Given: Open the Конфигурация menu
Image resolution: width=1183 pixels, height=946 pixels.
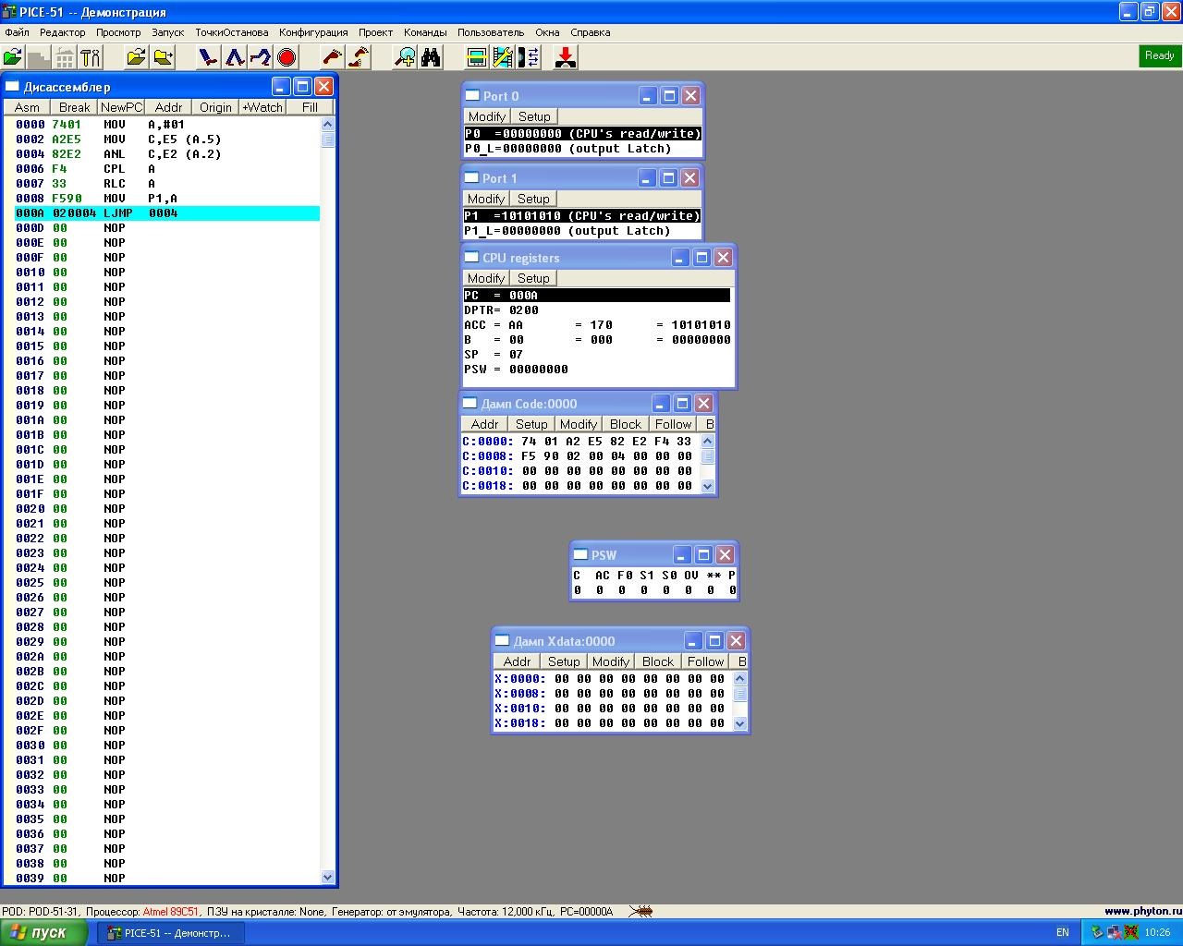Looking at the screenshot, I should tap(313, 32).
